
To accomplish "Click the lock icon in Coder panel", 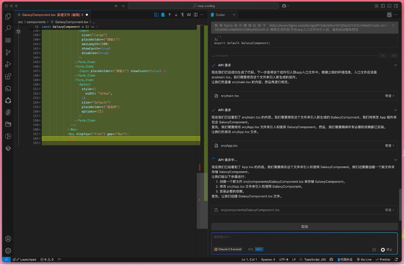I will tap(389, 14).
